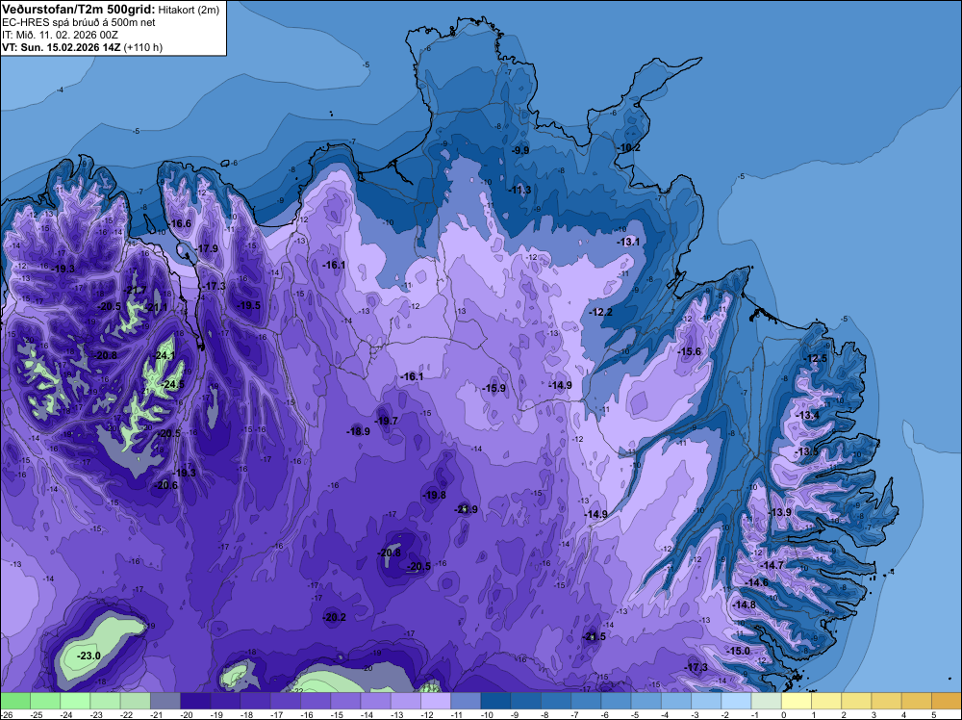Click the -16.6 temperature value
The height and width of the screenshot is (720, 962).
(x=180, y=223)
